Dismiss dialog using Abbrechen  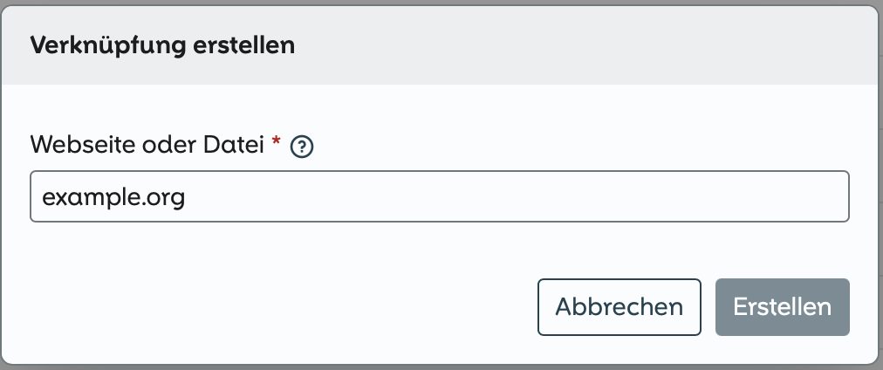pyautogui.click(x=619, y=307)
